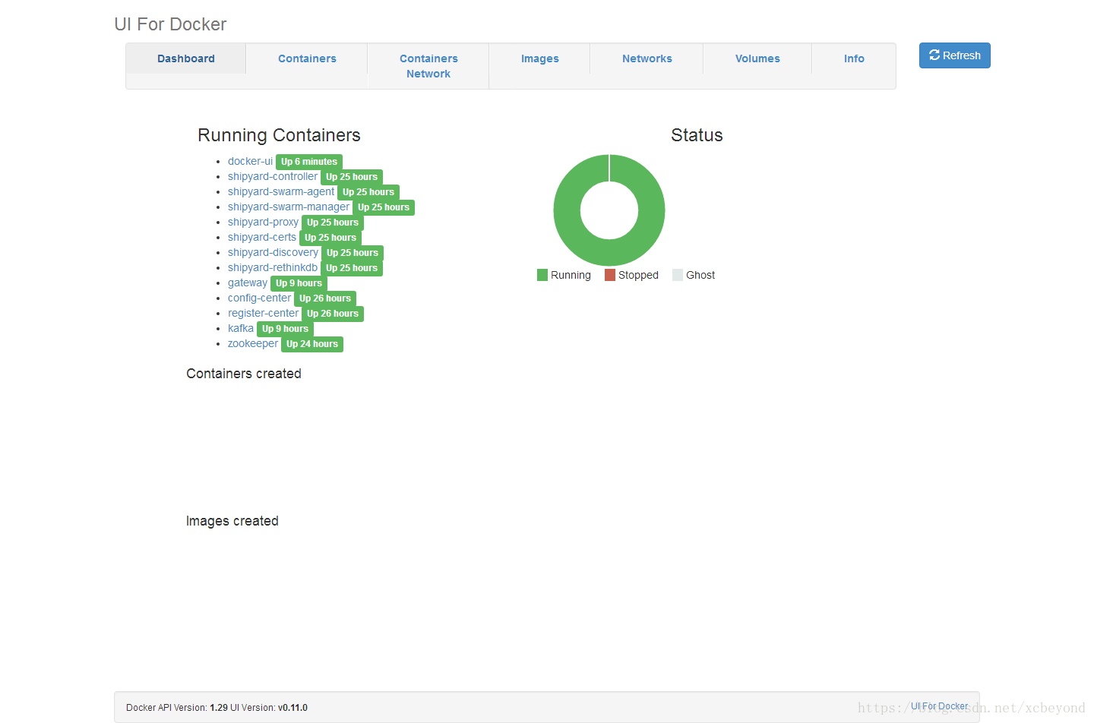Open the shipyard-controller container details

[x=273, y=176]
